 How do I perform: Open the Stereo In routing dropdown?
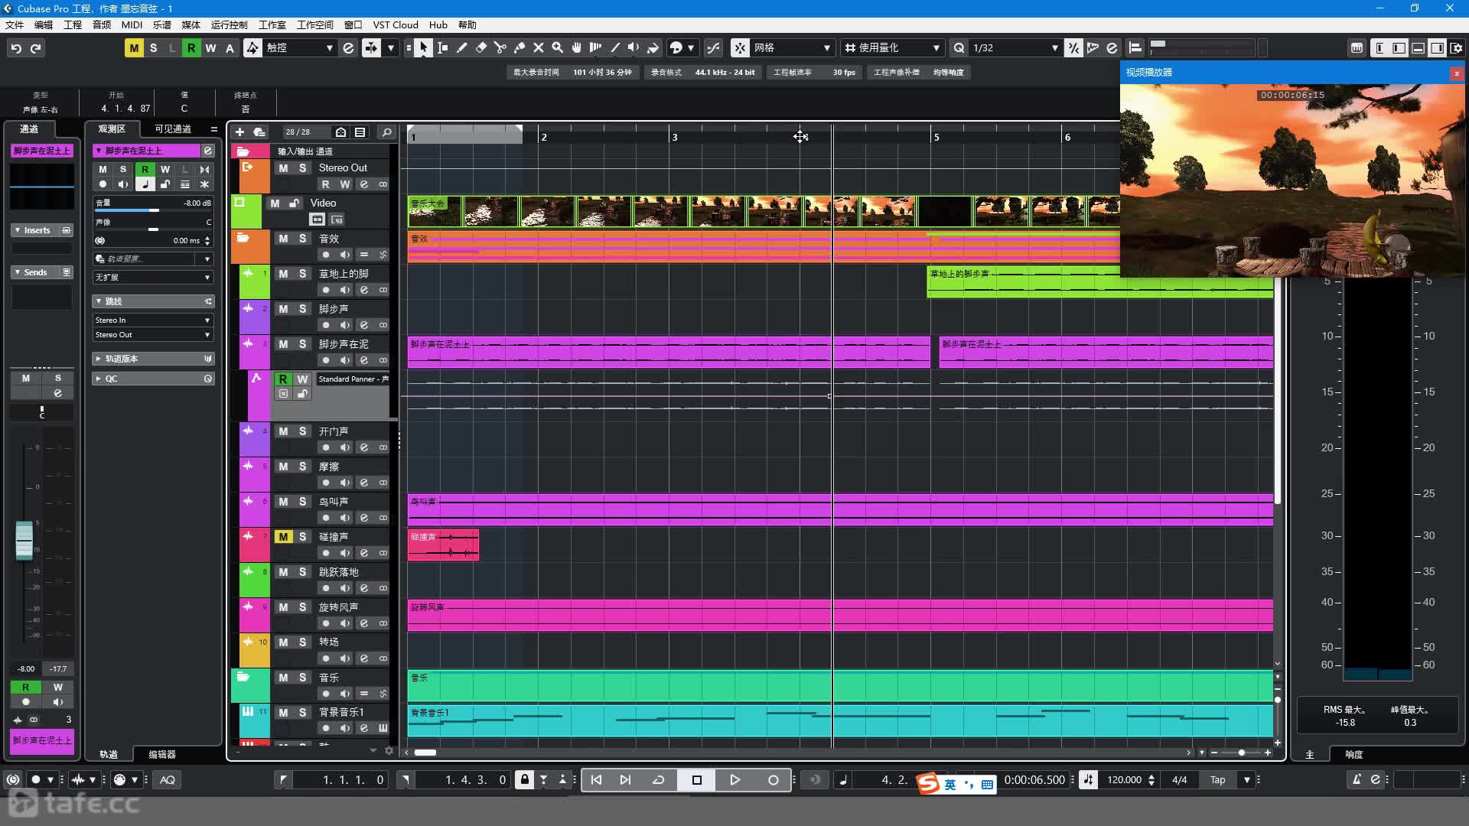point(153,320)
